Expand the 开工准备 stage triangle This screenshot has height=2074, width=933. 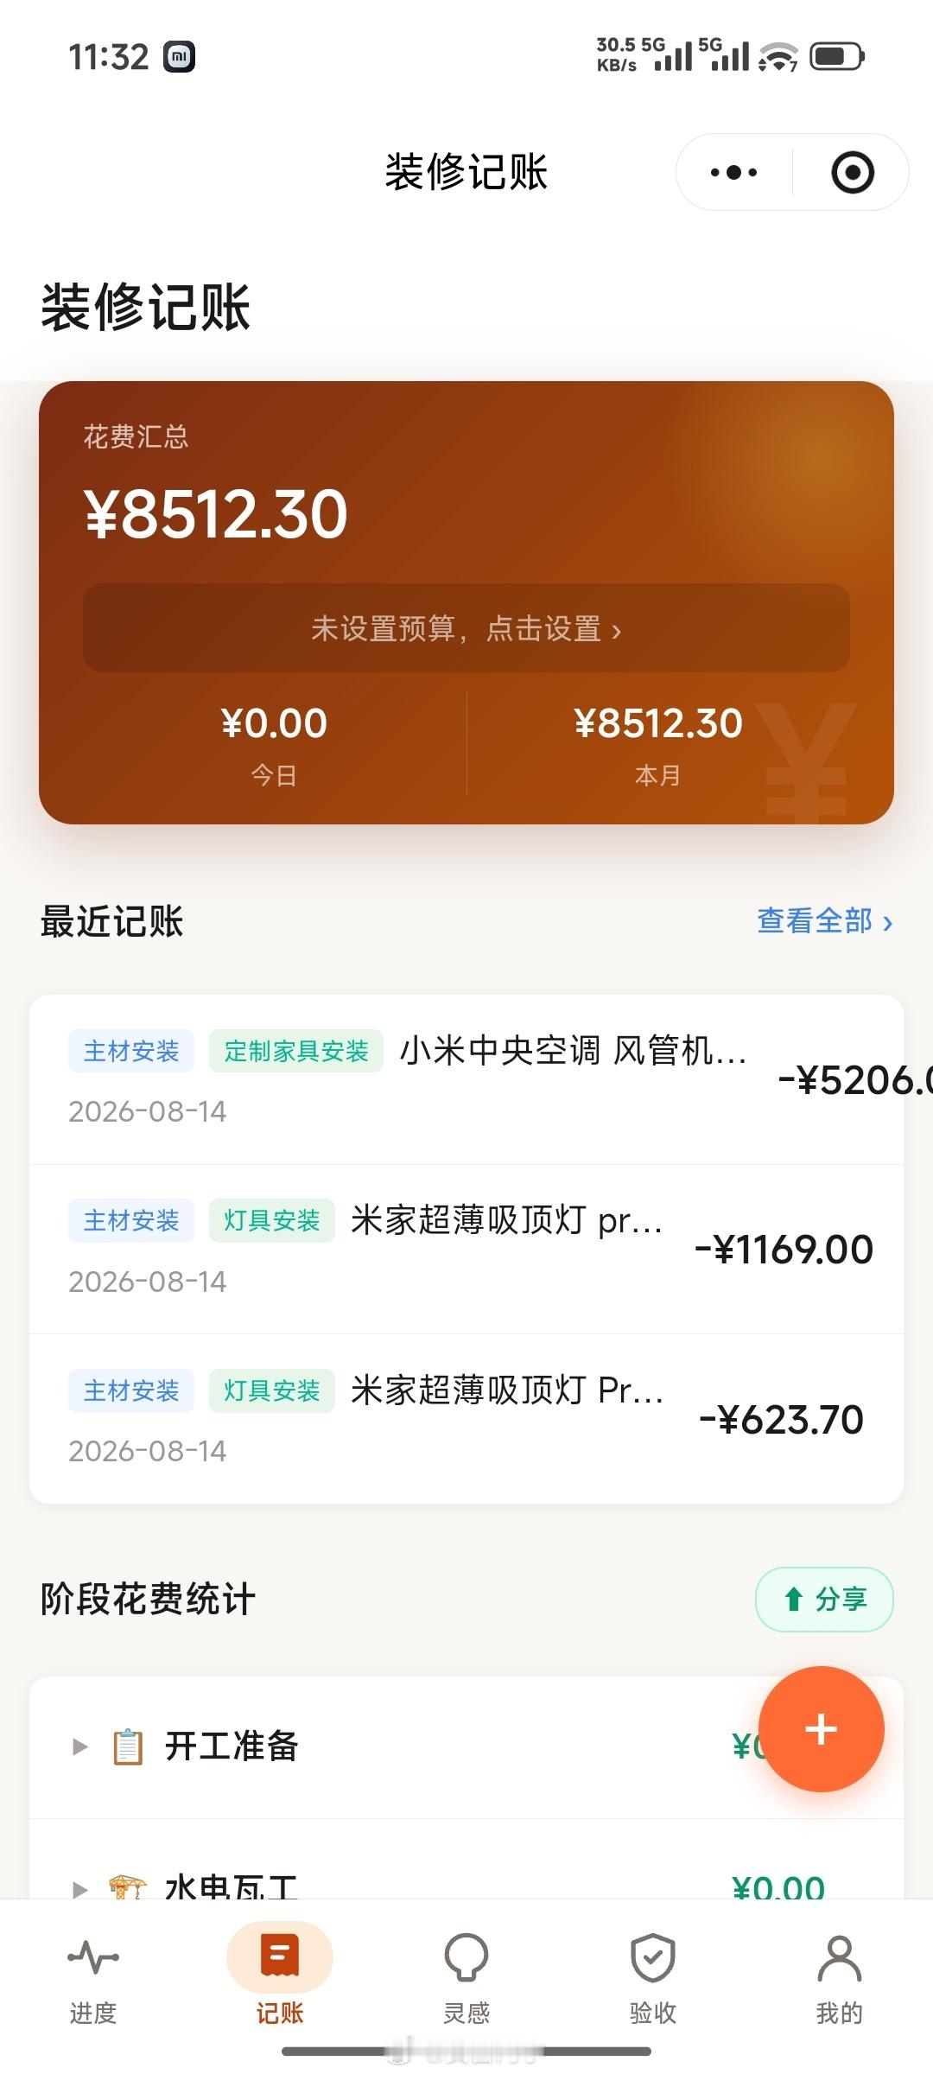(x=79, y=1746)
